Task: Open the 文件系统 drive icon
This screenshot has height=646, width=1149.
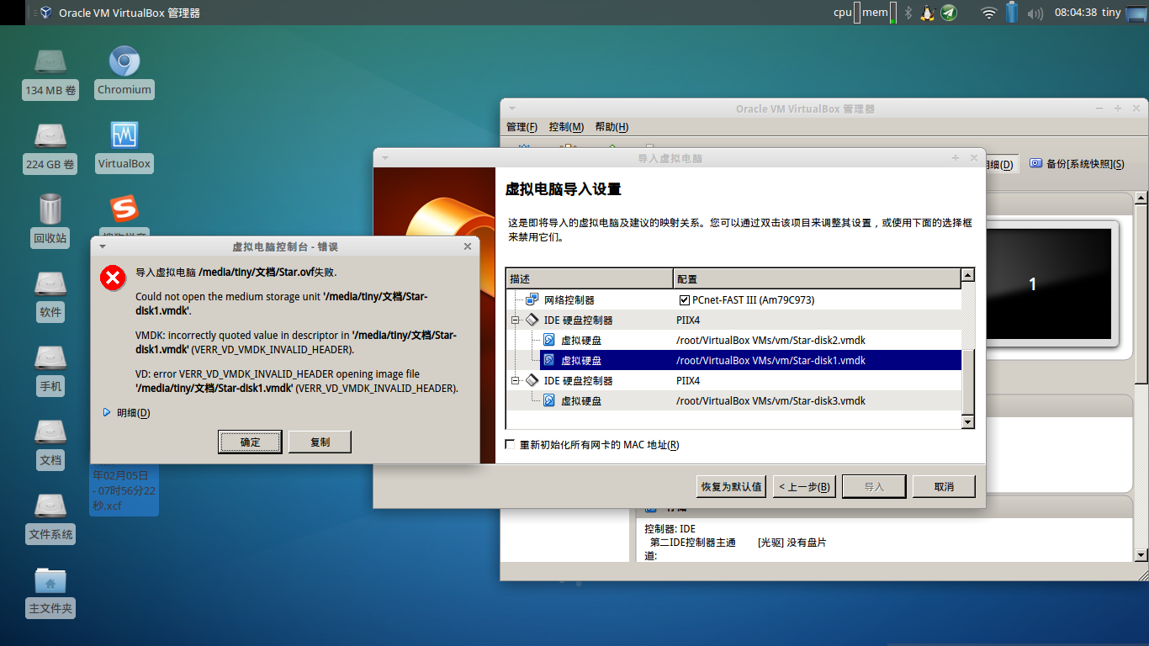Action: pyautogui.click(x=50, y=505)
